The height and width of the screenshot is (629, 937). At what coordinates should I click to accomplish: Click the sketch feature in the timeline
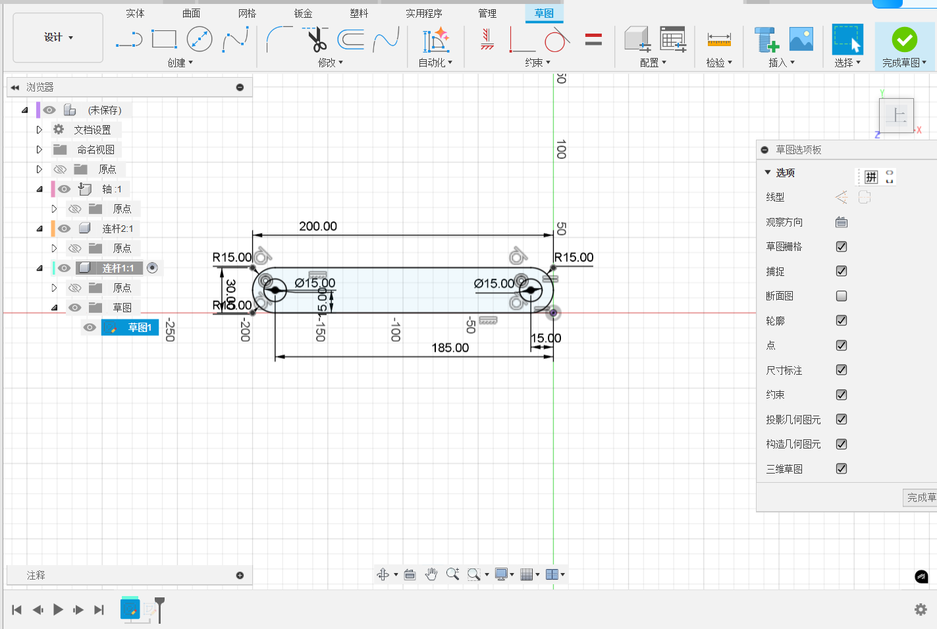point(130,609)
